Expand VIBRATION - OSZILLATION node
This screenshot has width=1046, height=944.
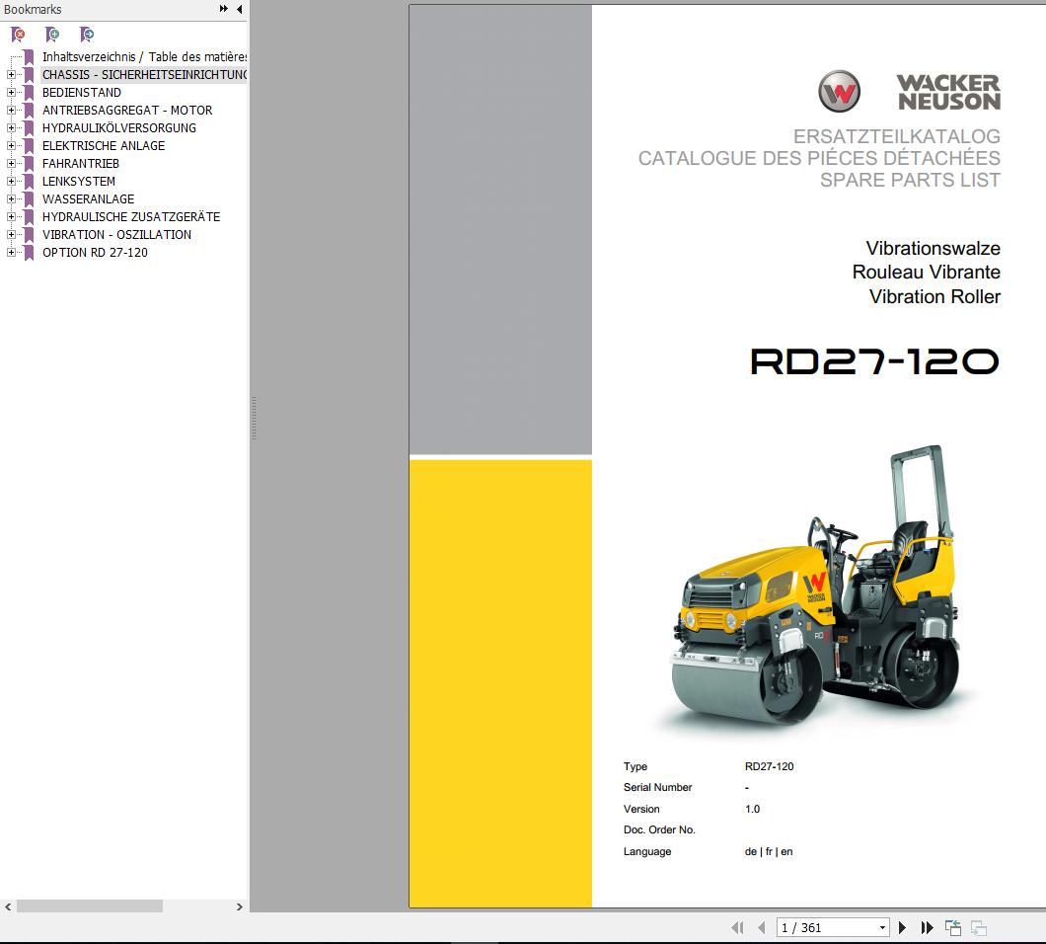coord(11,234)
